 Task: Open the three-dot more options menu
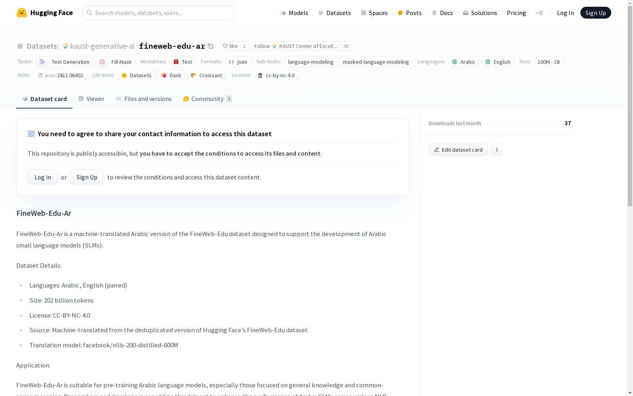(497, 150)
